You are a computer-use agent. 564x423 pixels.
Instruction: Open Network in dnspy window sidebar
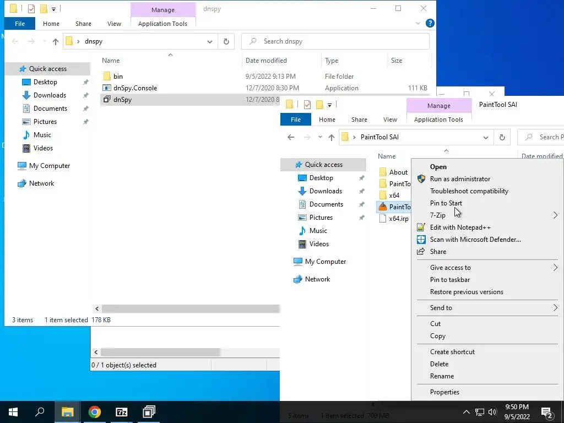41,183
